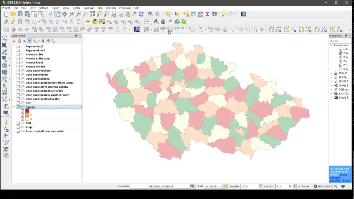The width and height of the screenshot is (354, 199).
Task: Increase the Magnifier spinner value
Action: [260, 185]
